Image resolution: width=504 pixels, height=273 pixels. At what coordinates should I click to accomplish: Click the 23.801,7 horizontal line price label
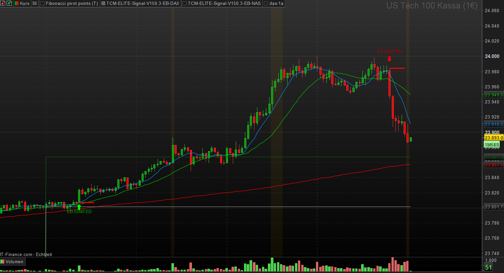(x=494, y=207)
